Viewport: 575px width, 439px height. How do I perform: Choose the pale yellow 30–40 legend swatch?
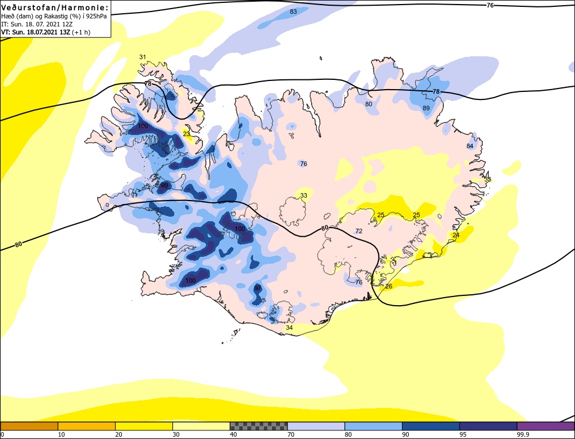[201, 426]
